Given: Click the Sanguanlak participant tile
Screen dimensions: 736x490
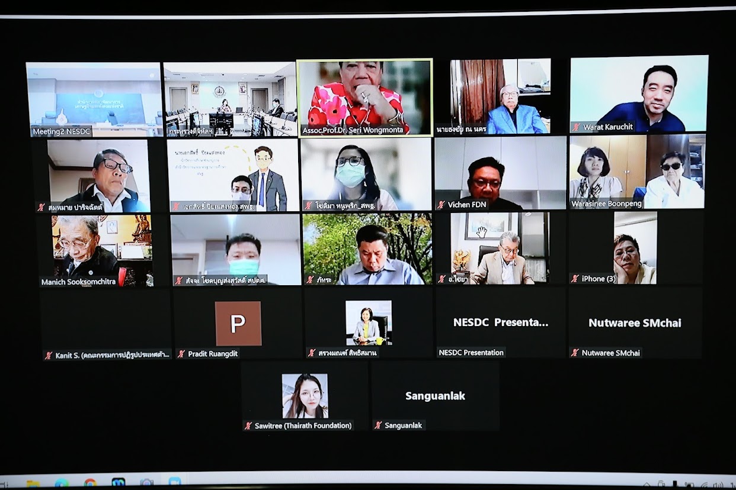Looking at the screenshot, I should [435, 395].
